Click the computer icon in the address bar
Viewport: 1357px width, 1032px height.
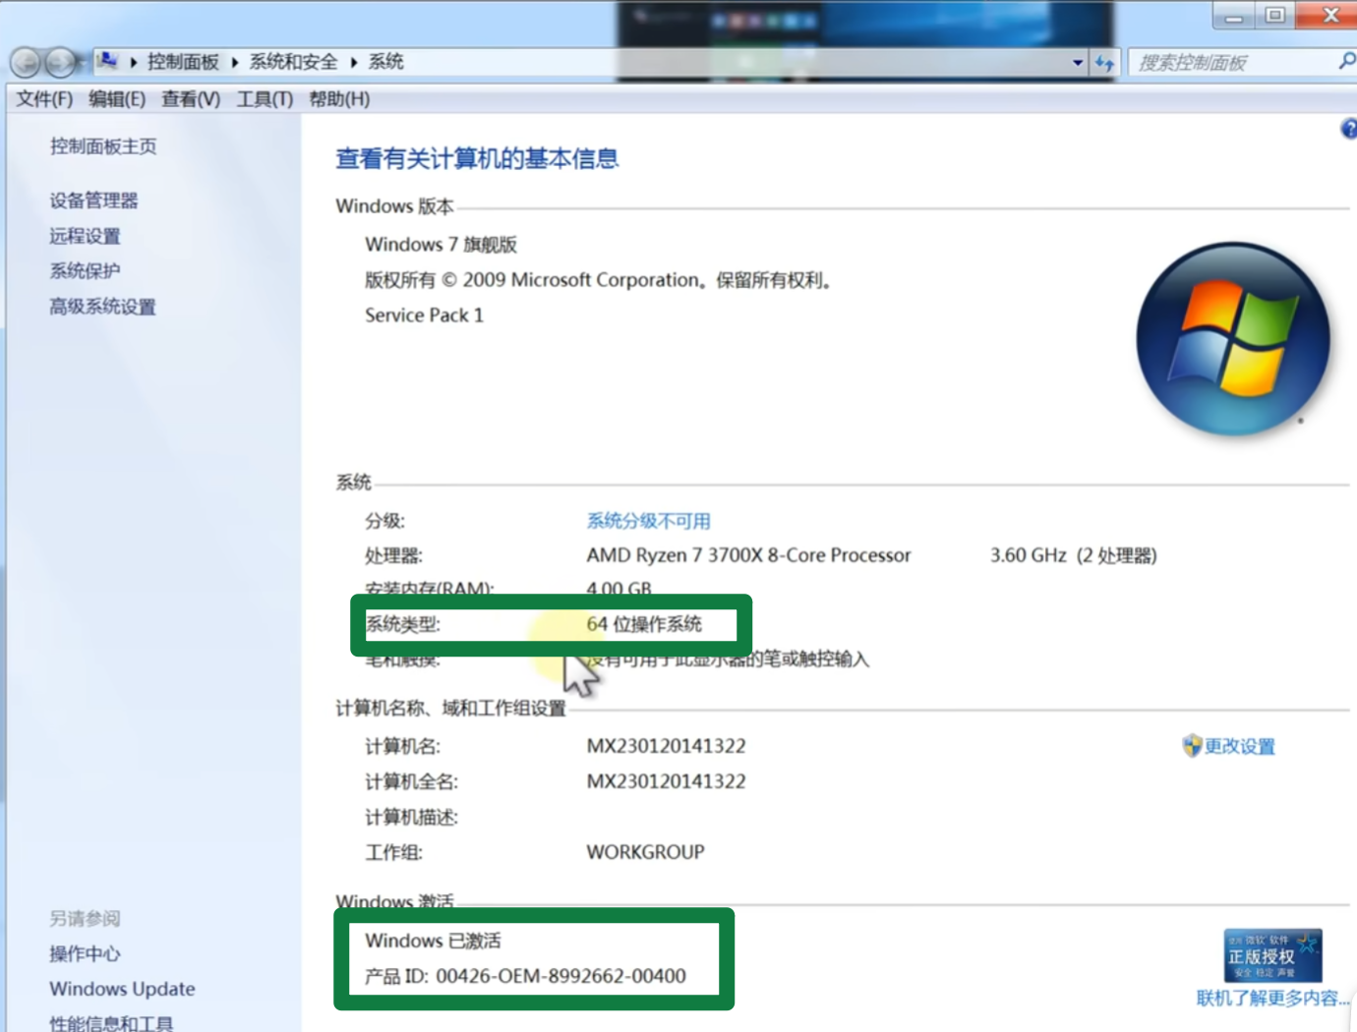107,62
